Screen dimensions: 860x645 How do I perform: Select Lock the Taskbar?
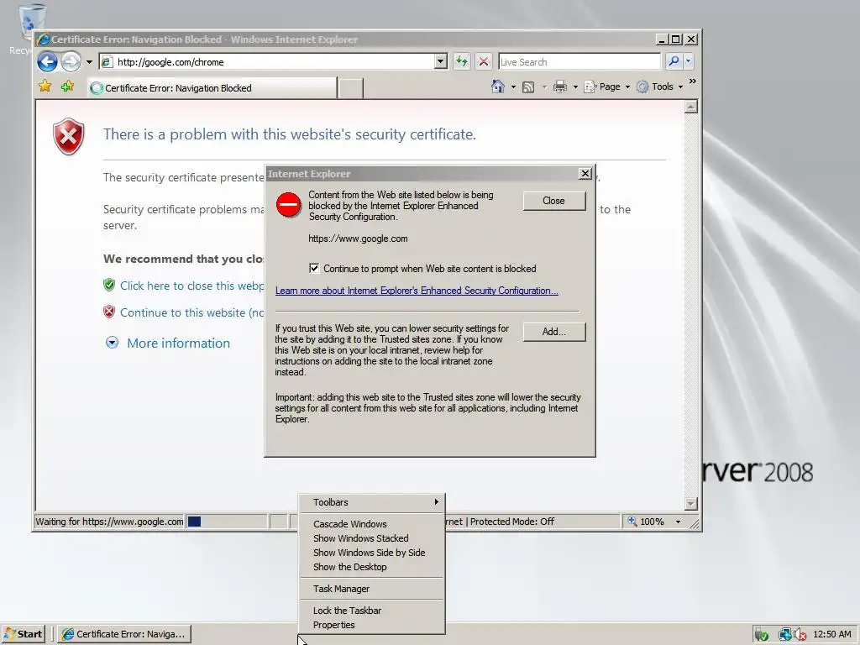373,611
